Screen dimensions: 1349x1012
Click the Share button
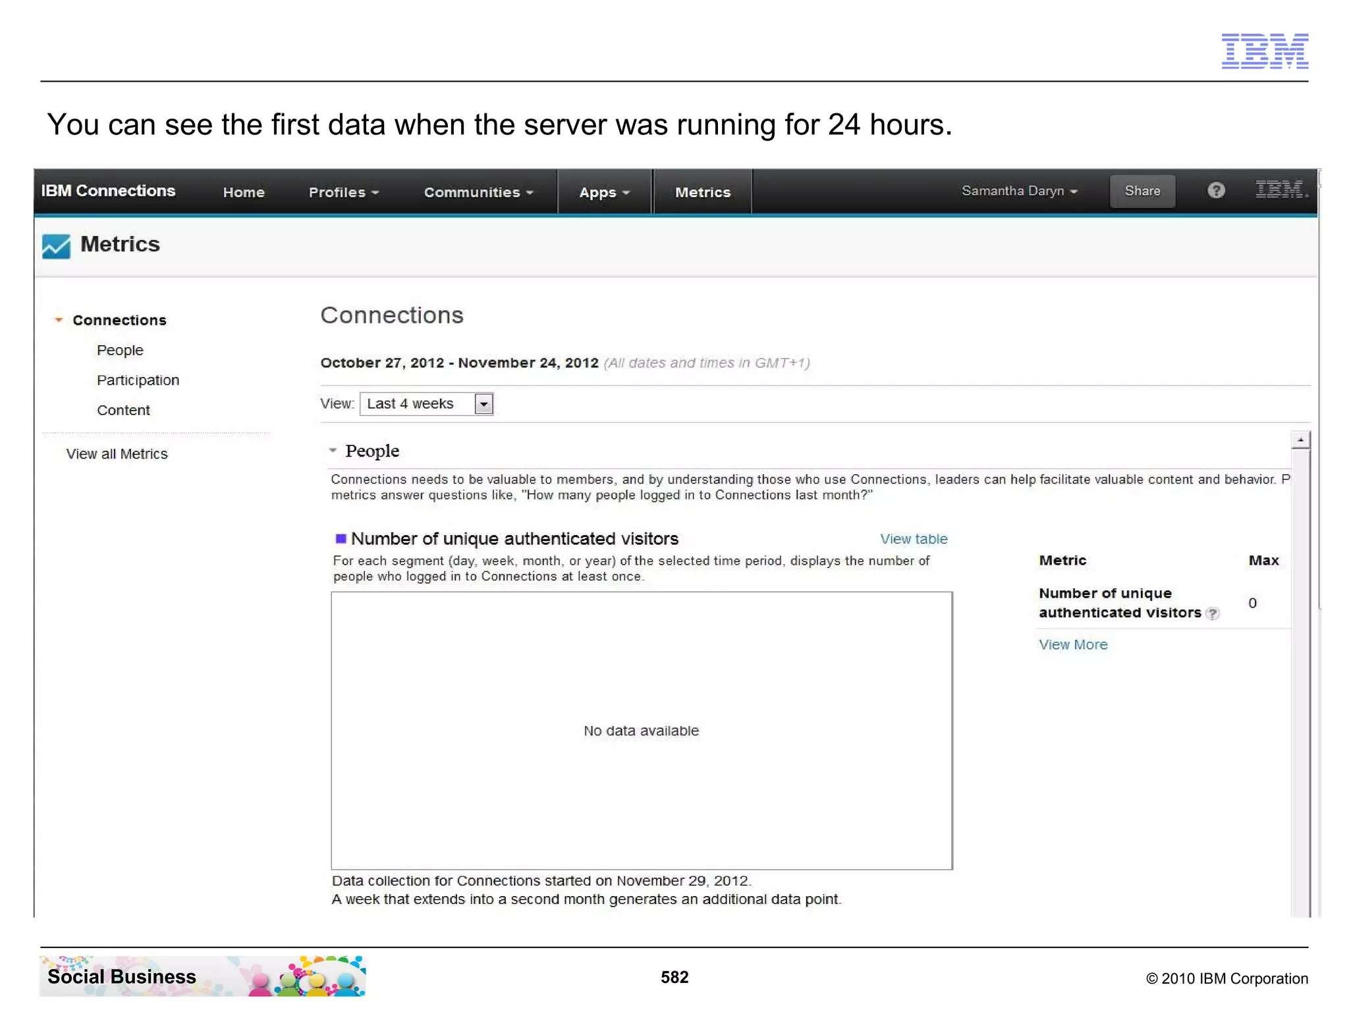(x=1142, y=191)
